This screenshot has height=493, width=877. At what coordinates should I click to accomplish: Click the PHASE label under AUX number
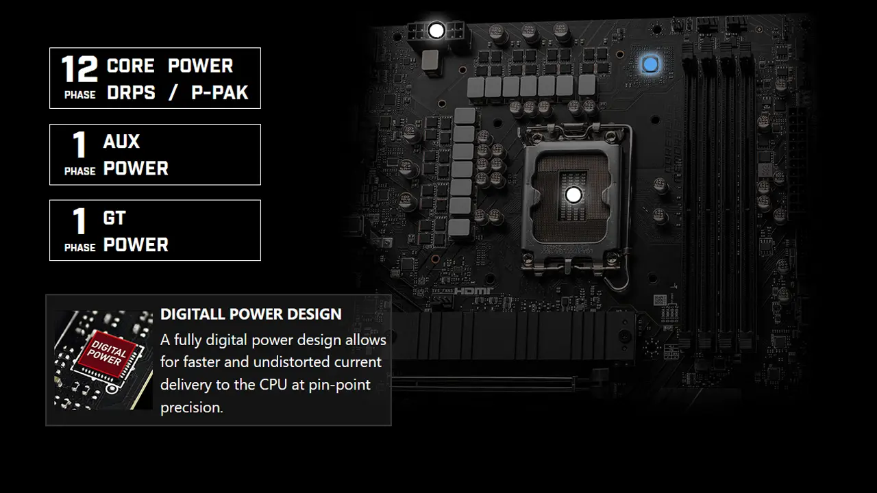tap(79, 171)
